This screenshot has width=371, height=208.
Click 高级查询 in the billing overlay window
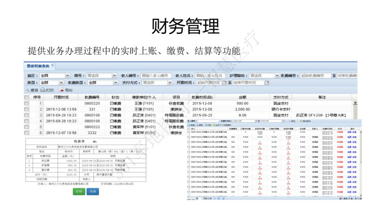coord(305,121)
